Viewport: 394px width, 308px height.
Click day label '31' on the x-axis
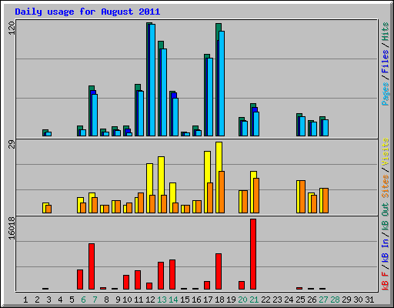[x=369, y=300]
